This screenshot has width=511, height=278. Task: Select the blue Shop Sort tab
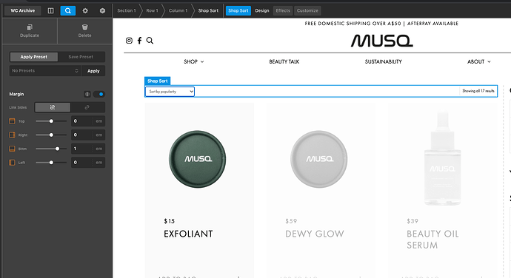(x=238, y=11)
